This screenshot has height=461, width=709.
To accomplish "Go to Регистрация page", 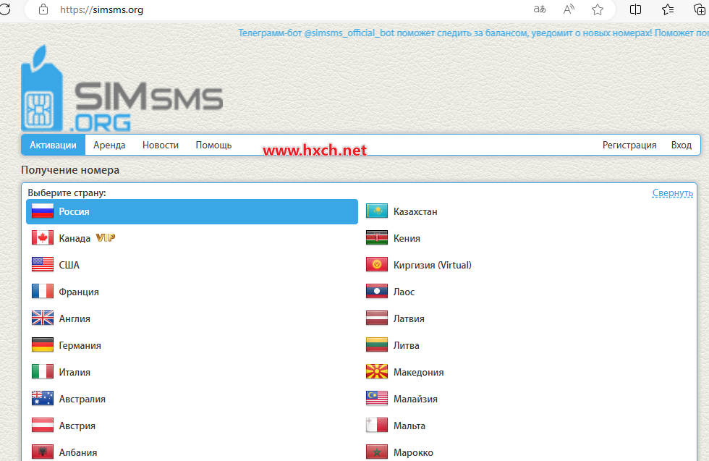I will 629,145.
